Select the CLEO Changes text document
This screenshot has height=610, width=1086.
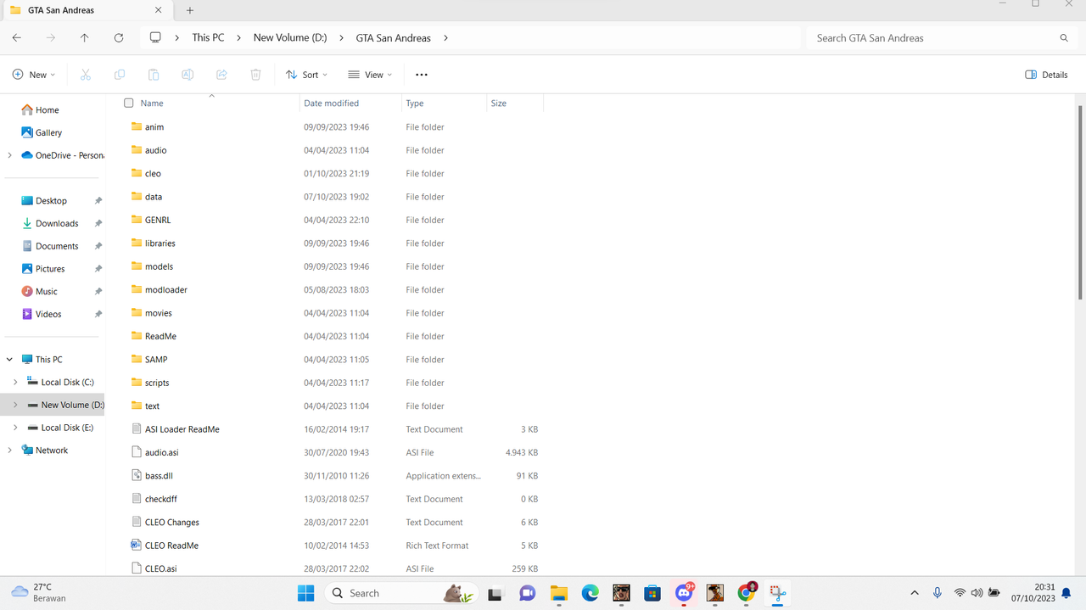coord(172,523)
